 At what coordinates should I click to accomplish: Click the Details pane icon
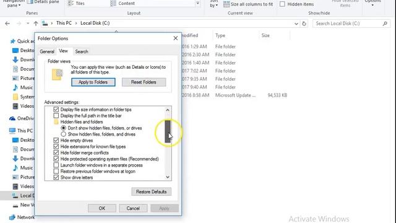tap(30, 2)
